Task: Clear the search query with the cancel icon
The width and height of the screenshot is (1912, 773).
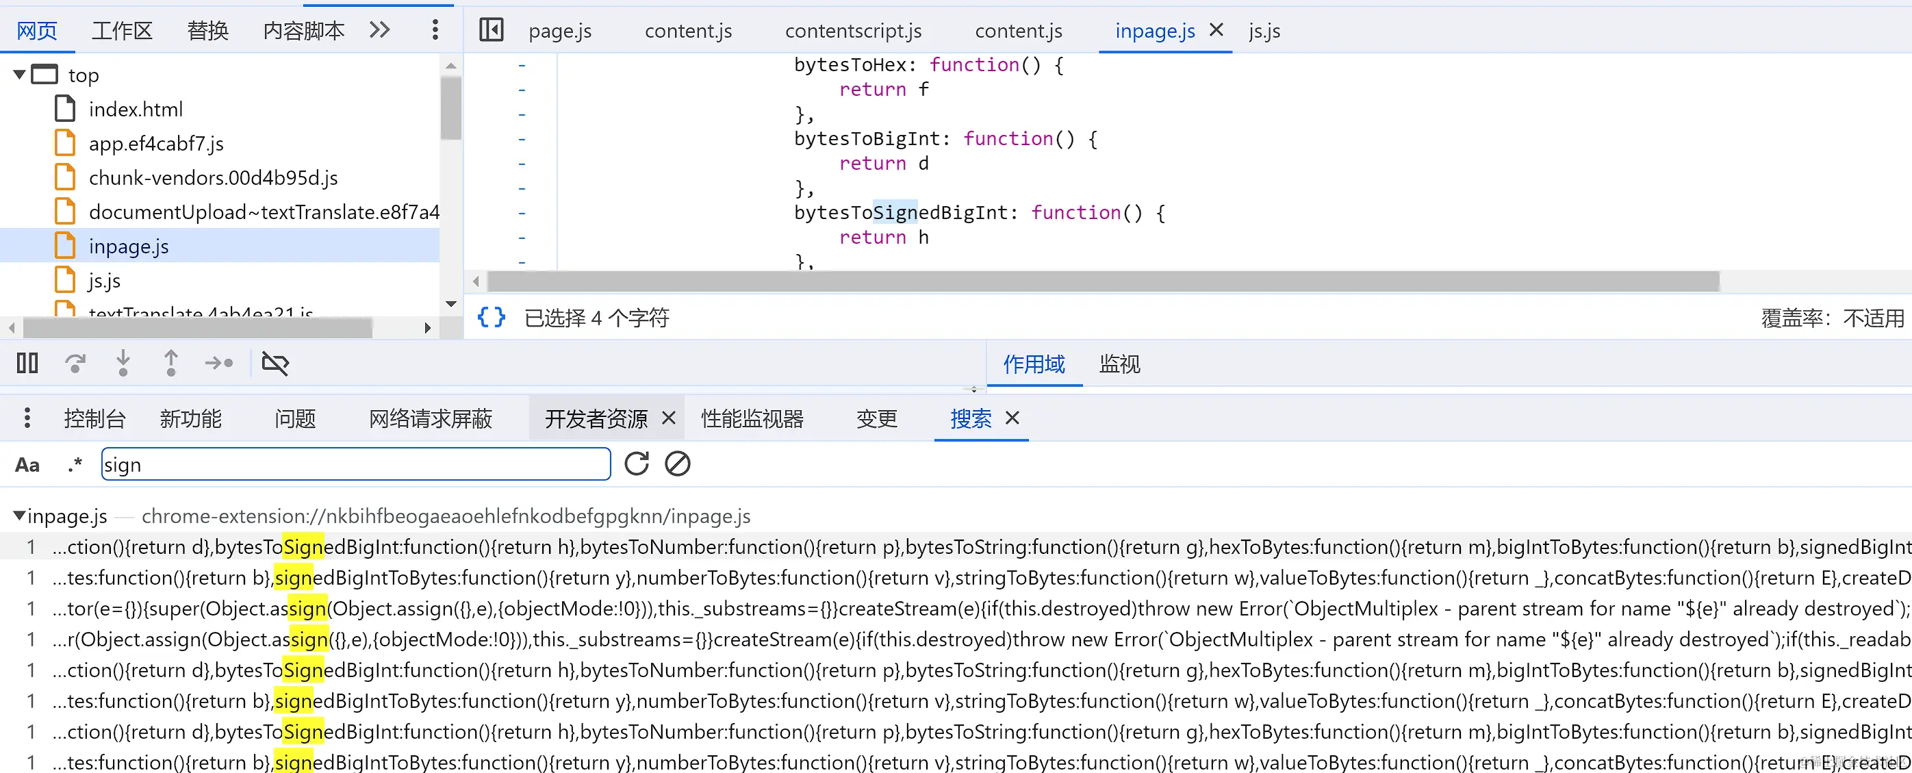Action: [677, 464]
